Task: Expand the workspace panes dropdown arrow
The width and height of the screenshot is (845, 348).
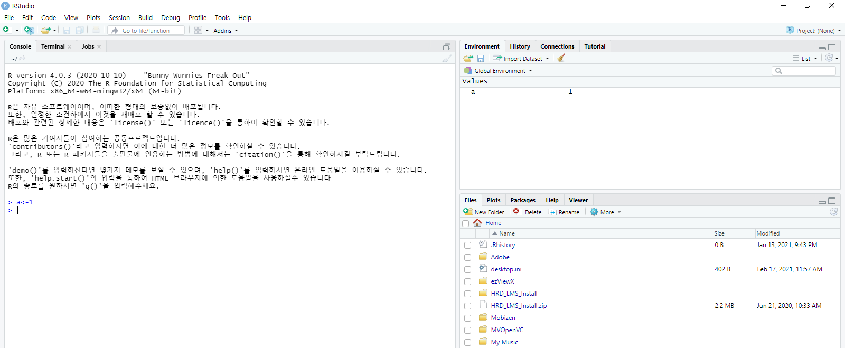Action: coord(207,31)
